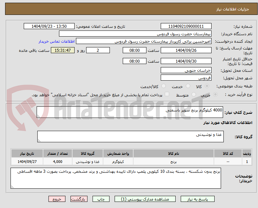
Task: Select the جزیی purchase type radio
Action: click(215, 95)
